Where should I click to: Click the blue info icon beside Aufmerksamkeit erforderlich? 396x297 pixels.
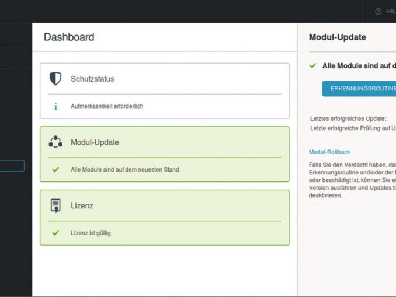point(55,106)
